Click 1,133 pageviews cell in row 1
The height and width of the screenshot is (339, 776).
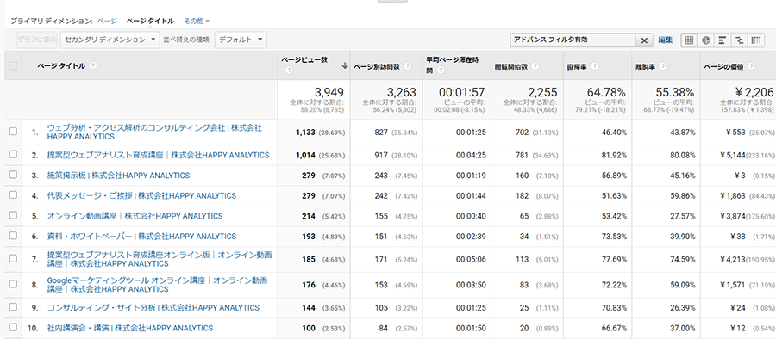point(305,133)
